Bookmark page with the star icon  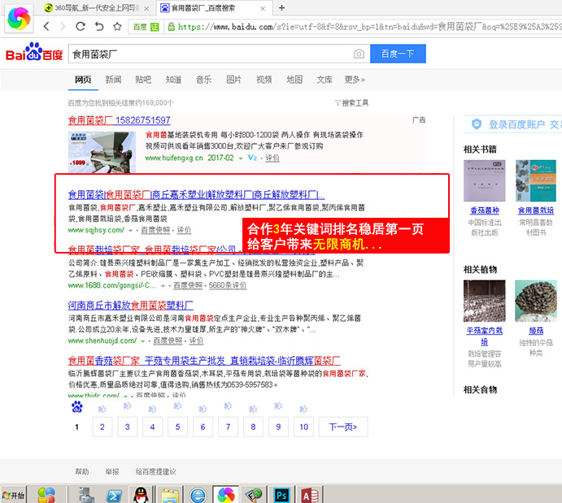(x=117, y=26)
